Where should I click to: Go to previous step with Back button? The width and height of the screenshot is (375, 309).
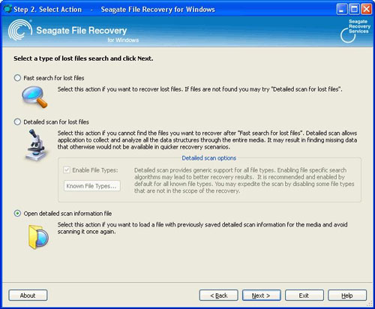218,295
